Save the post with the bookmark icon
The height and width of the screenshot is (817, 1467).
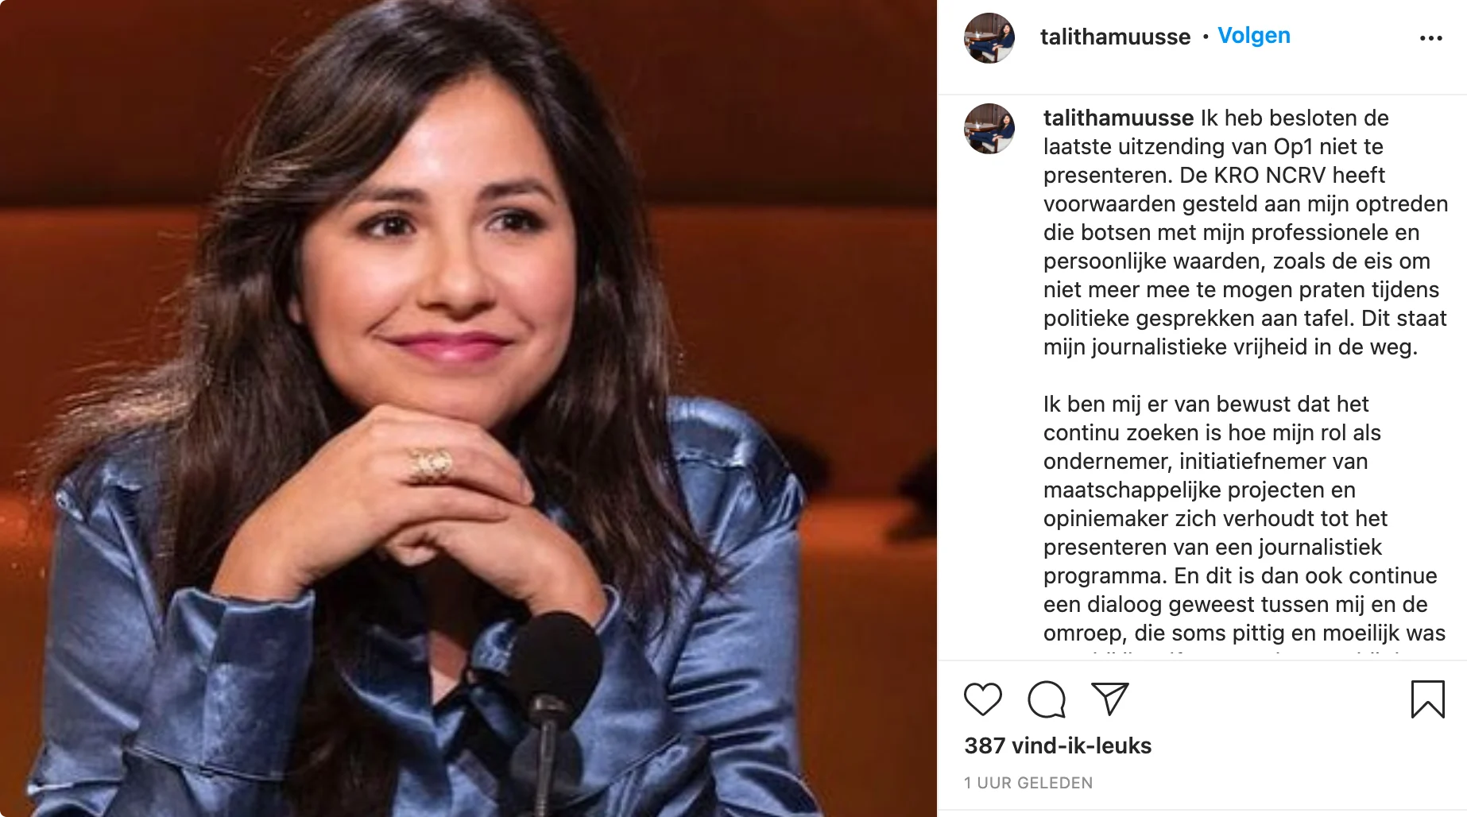pyautogui.click(x=1427, y=699)
